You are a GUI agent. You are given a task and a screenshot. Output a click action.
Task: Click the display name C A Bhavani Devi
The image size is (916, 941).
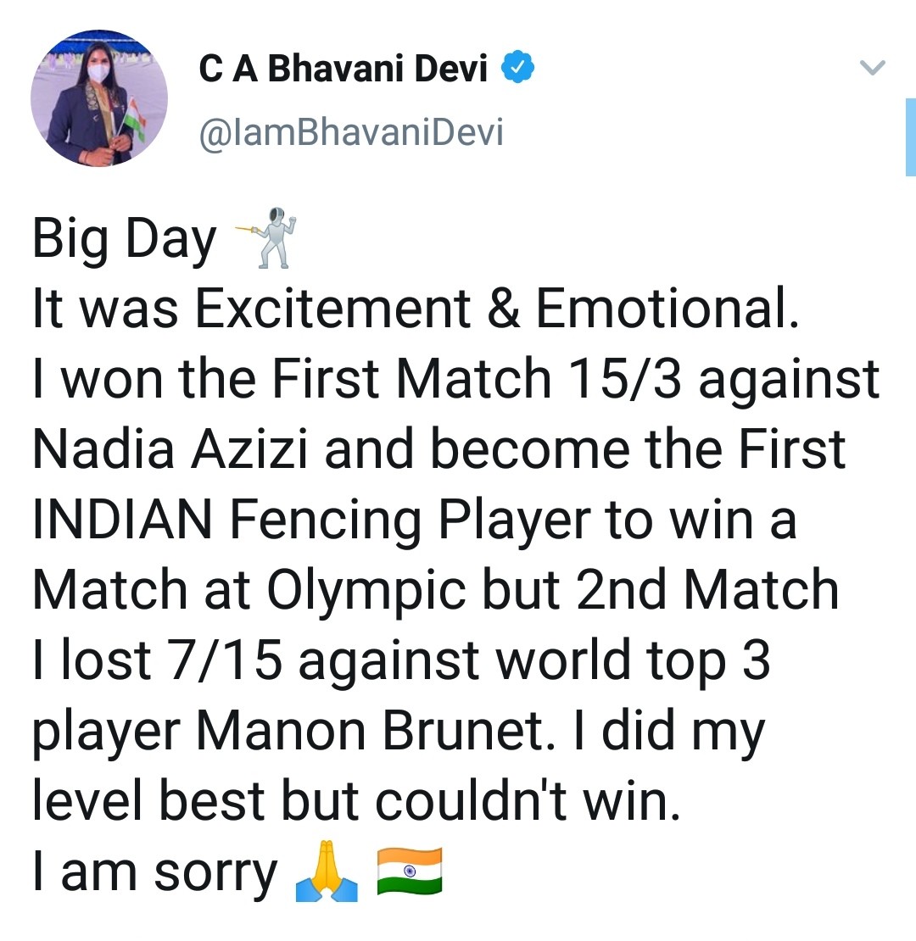[343, 69]
